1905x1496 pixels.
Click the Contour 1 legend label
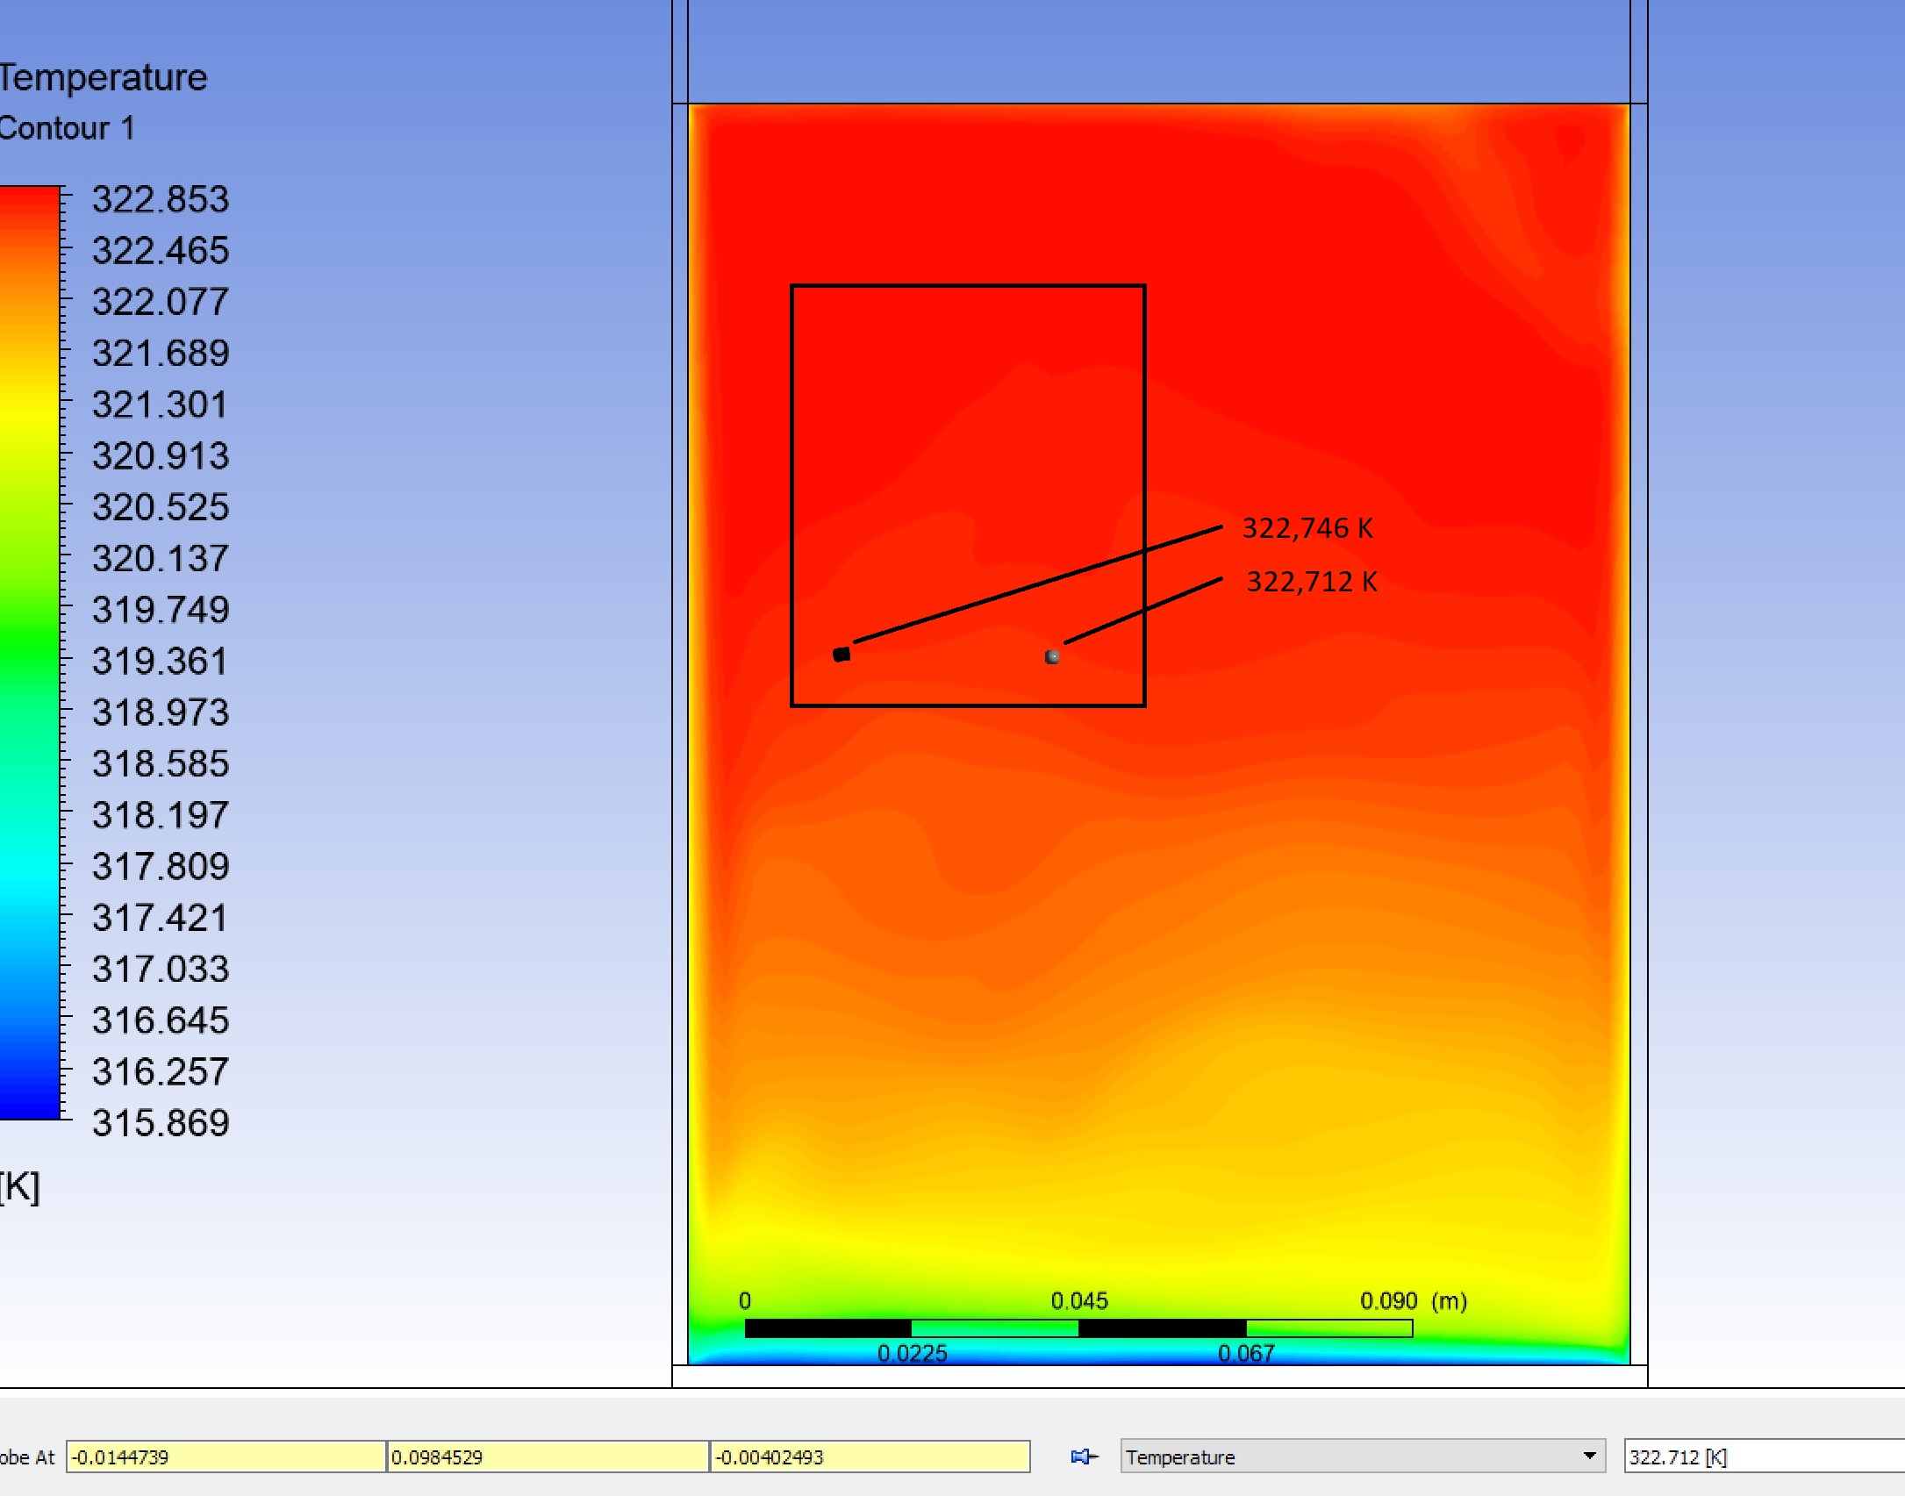67,128
